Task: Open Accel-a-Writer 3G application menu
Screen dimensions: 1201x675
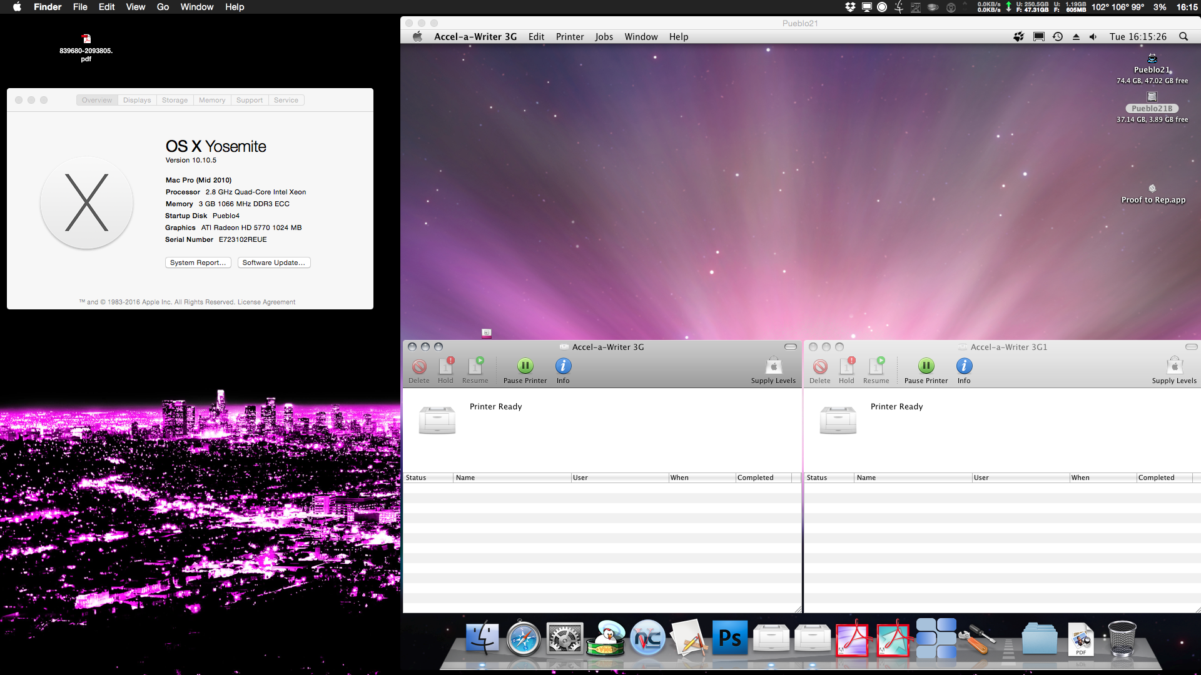Action: pos(475,37)
